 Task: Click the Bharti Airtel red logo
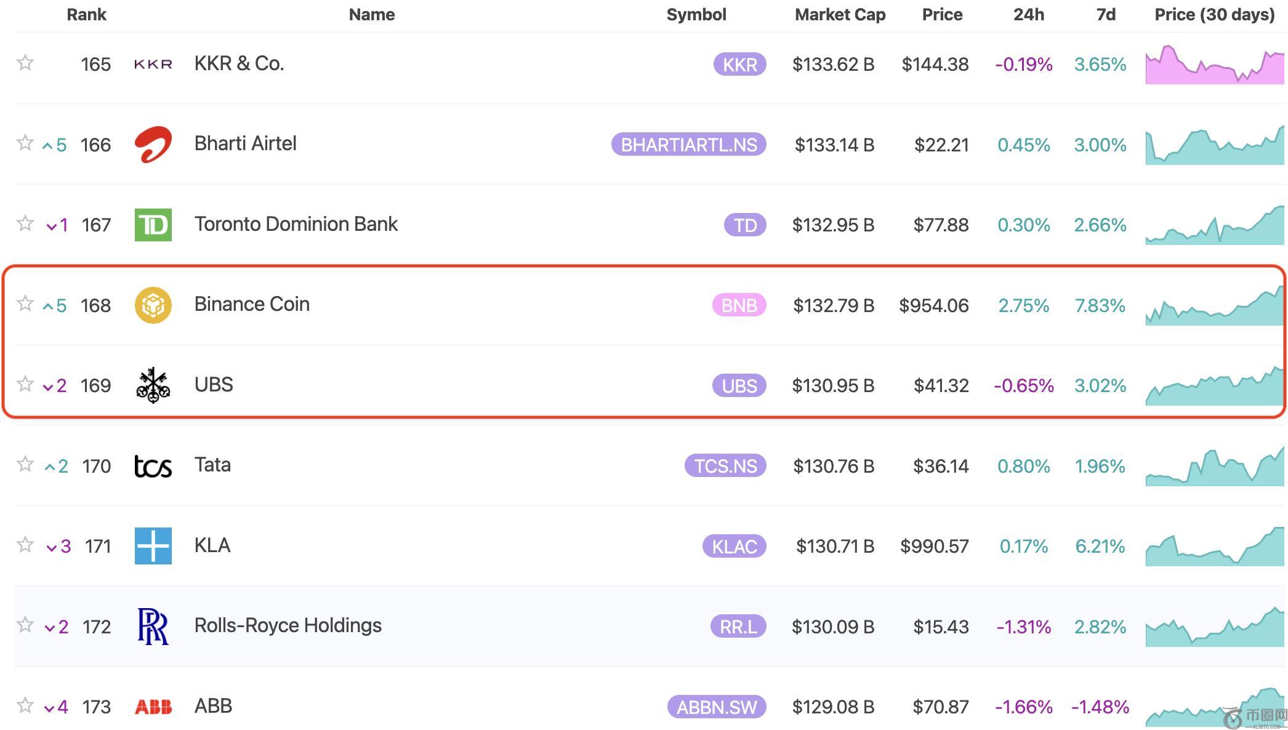pyautogui.click(x=153, y=145)
